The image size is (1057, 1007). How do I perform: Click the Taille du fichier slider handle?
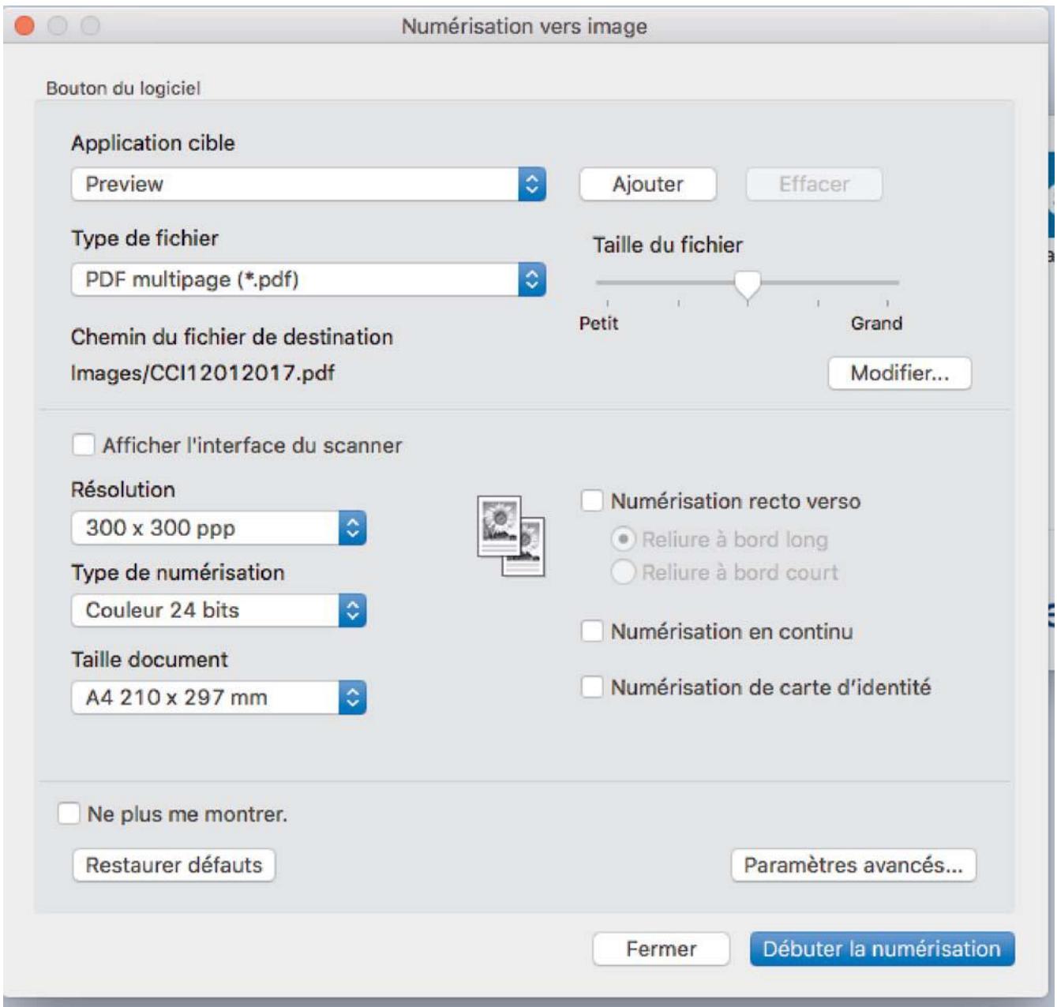747,285
